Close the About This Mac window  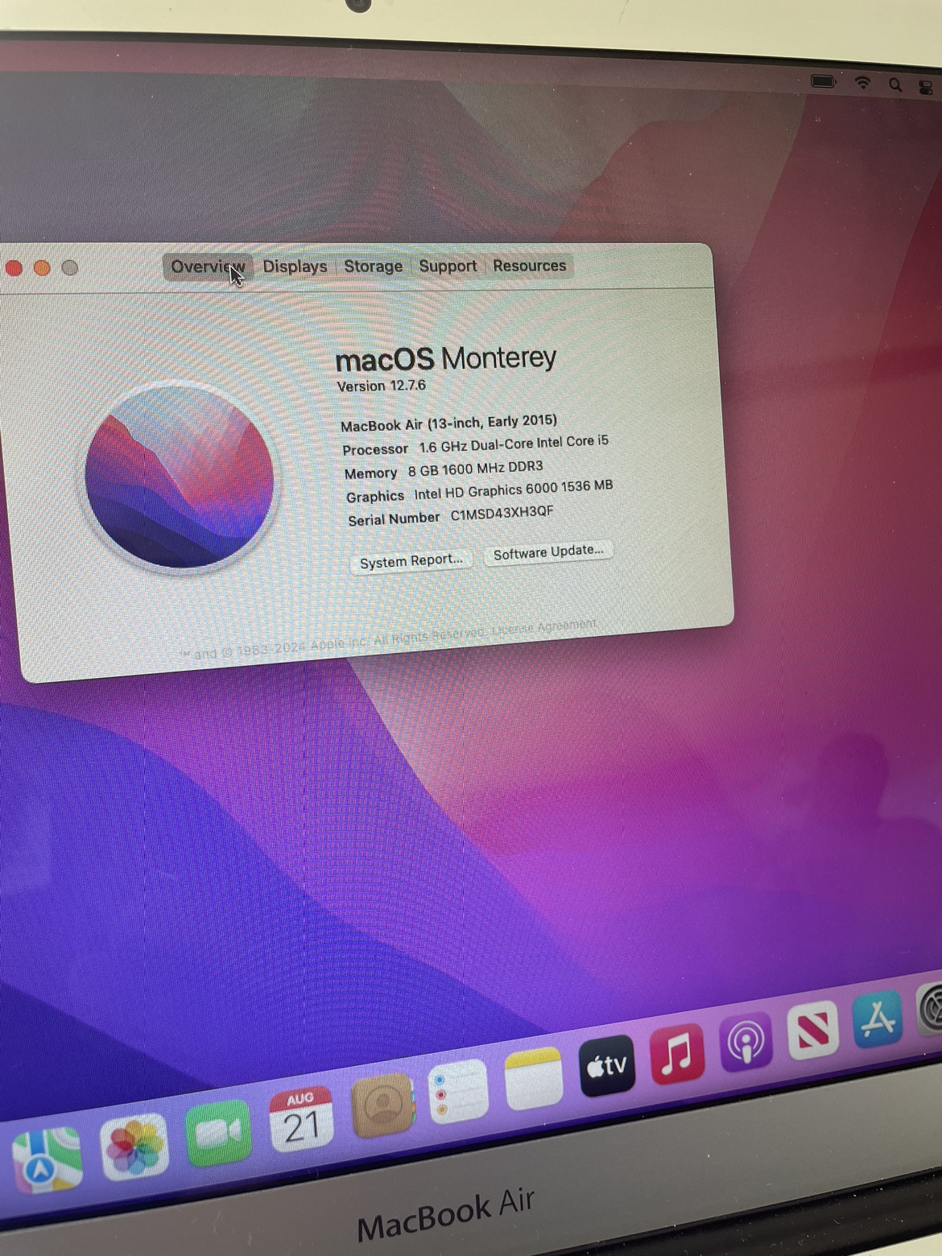(x=14, y=268)
